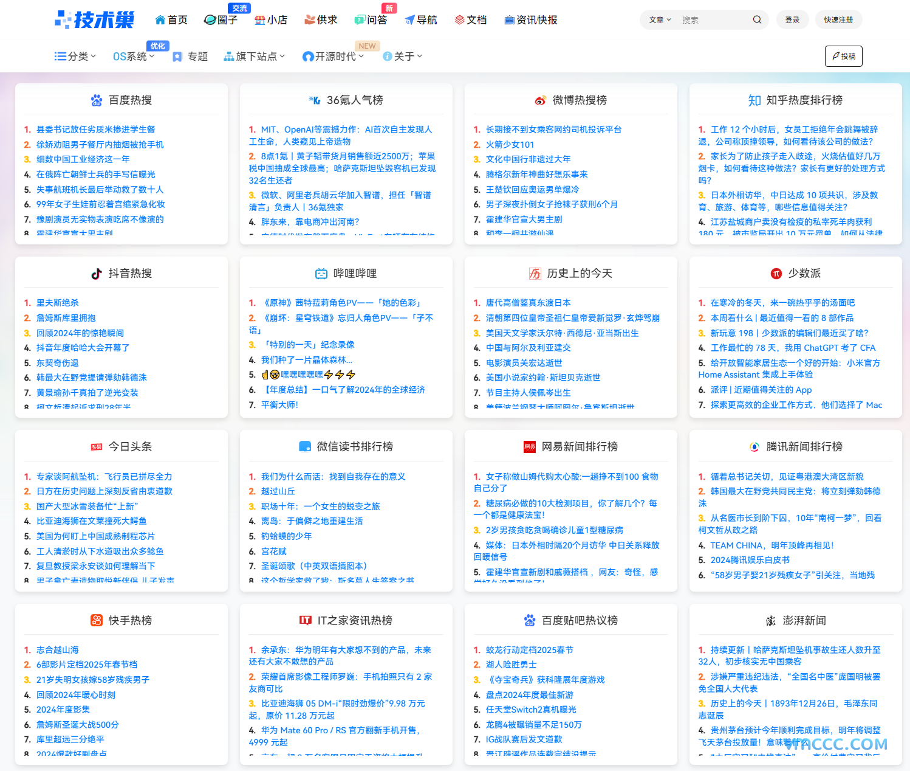Click the question bubble icon beside 问答
Screen dimensions: 910x771
(360, 20)
